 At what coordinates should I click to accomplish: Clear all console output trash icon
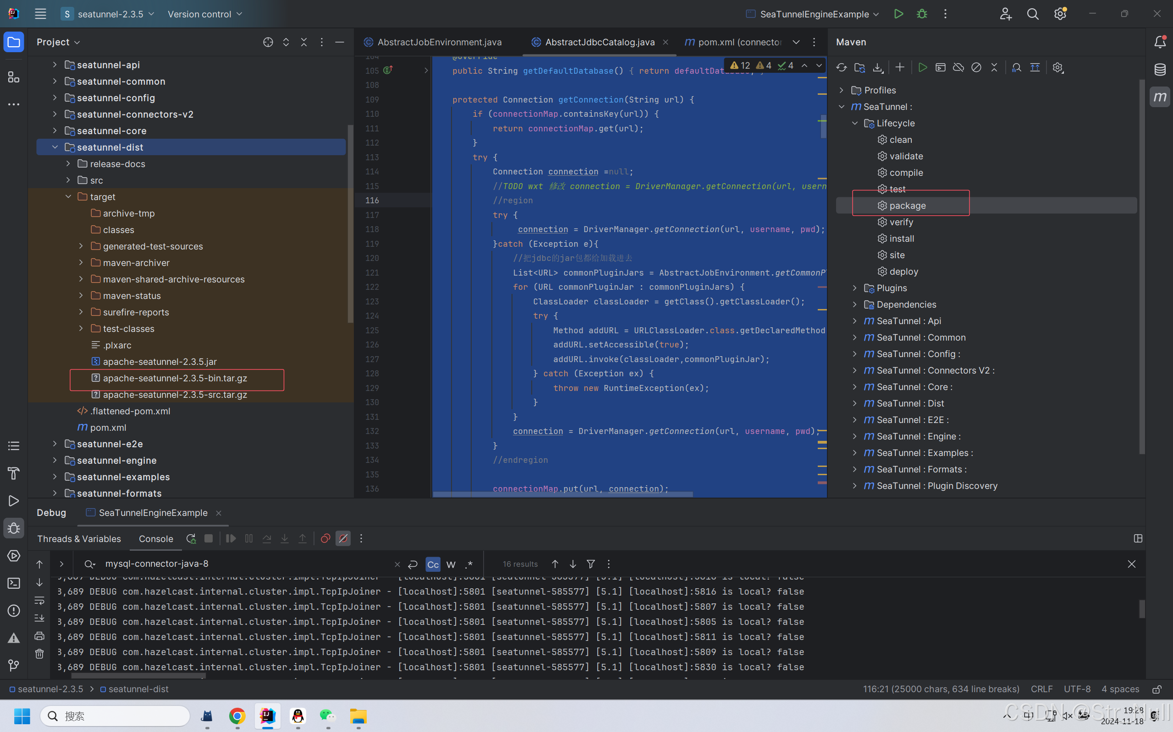39,654
